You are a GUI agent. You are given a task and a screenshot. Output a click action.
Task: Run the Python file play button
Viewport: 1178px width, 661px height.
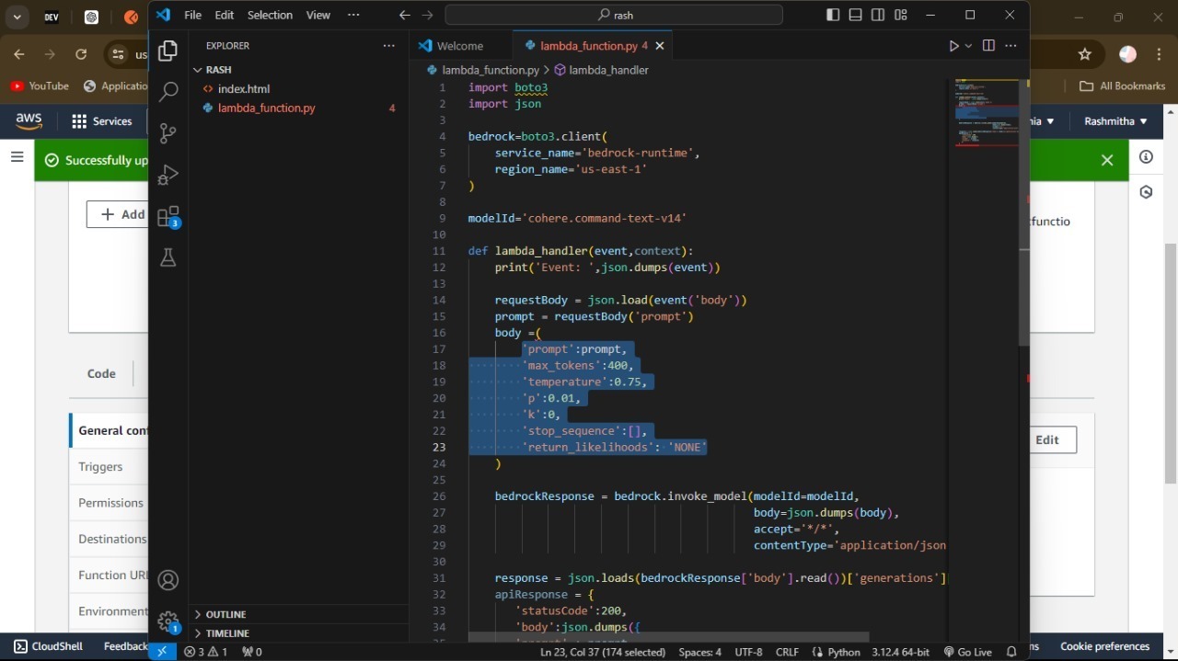(953, 46)
